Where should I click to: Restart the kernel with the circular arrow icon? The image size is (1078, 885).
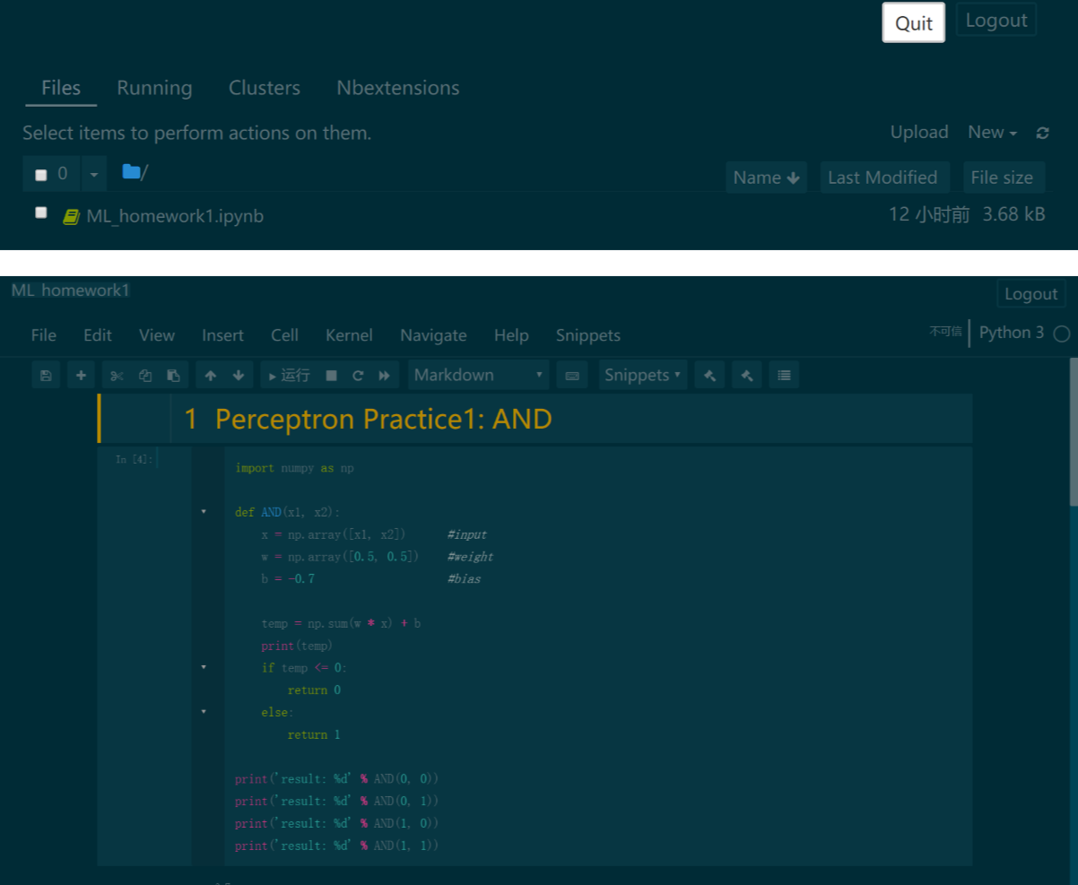(358, 375)
